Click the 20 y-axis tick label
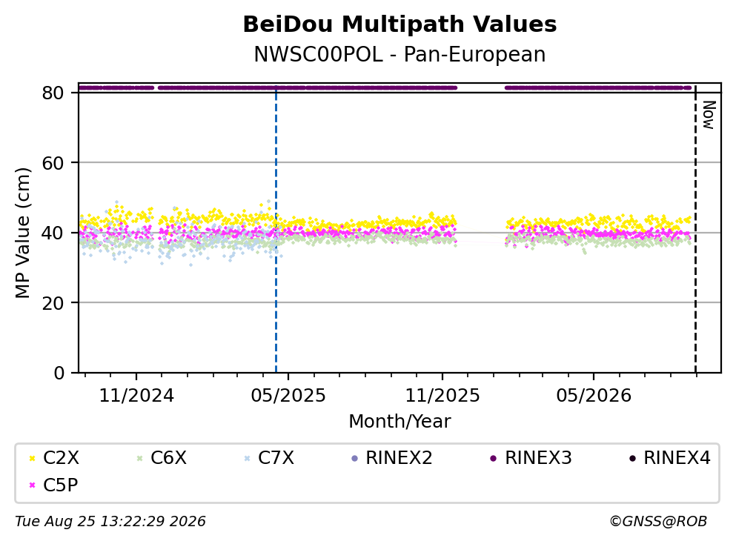The width and height of the screenshot is (736, 544). [x=53, y=303]
